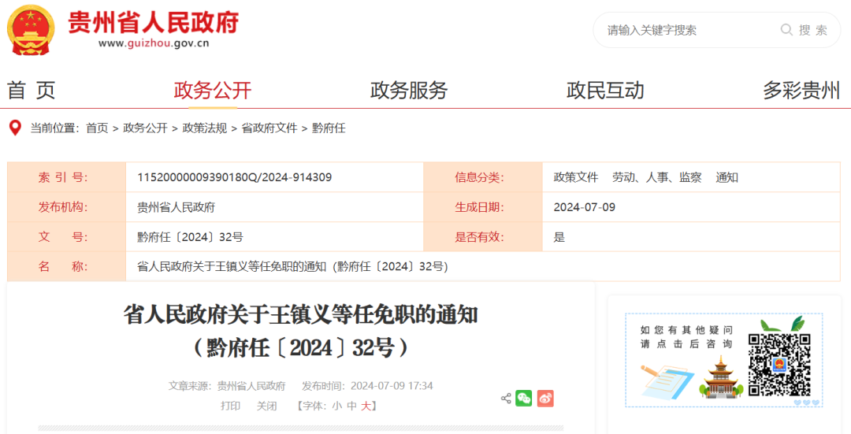Open the 政务公开 navigation tab

point(213,91)
